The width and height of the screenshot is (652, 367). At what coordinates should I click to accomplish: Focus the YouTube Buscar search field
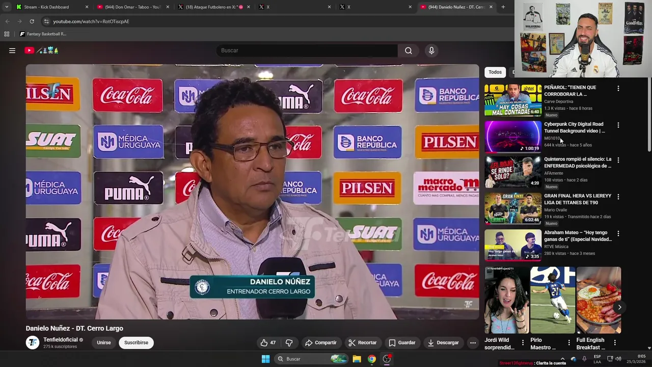[307, 50]
